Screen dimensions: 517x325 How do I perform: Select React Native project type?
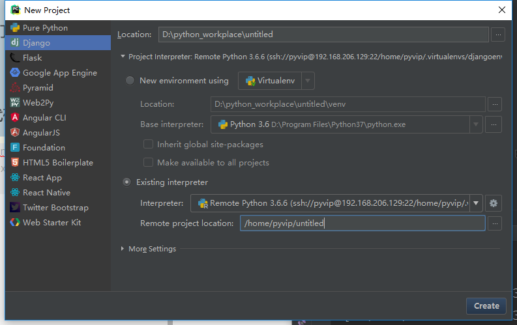pyautogui.click(x=58, y=193)
